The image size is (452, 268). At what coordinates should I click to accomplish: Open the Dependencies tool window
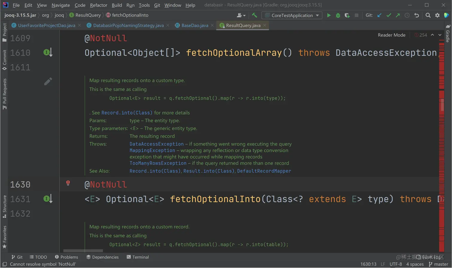point(103,257)
